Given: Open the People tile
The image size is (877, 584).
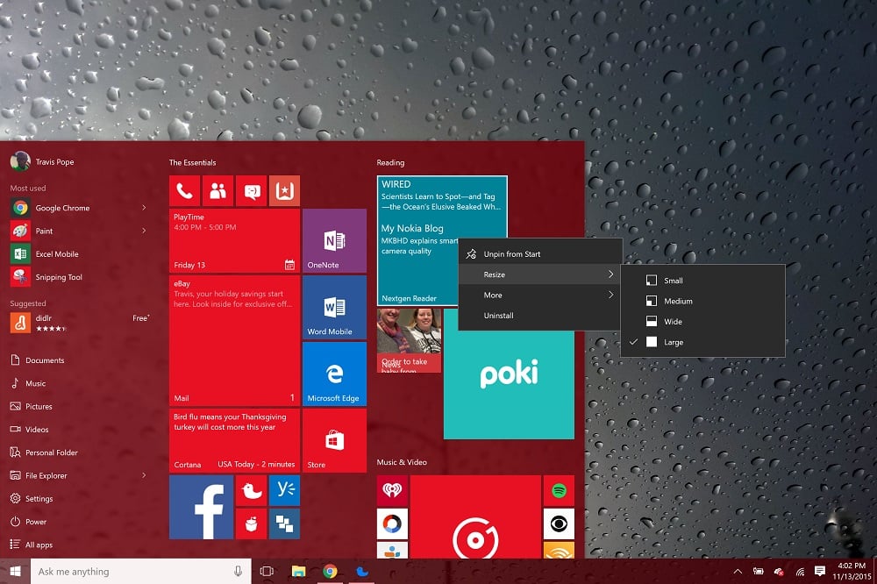Looking at the screenshot, I should [217, 191].
